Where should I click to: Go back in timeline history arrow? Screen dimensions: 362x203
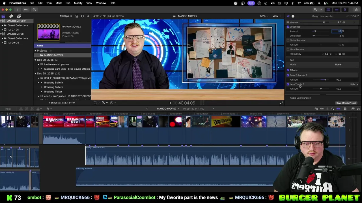coord(147,109)
